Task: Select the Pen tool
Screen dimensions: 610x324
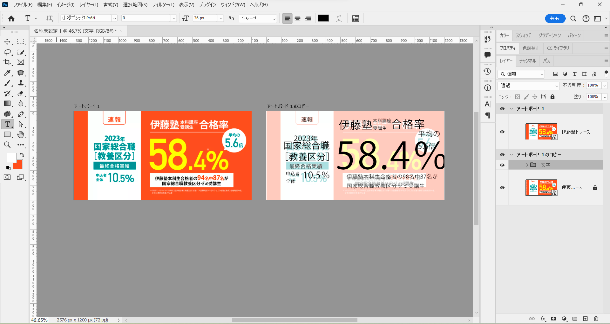Action: (x=21, y=114)
